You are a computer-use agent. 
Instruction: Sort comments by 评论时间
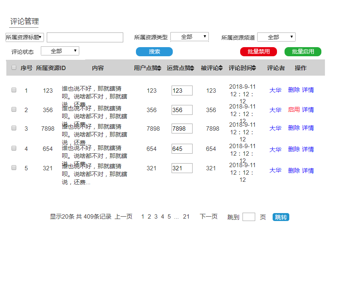253,68
